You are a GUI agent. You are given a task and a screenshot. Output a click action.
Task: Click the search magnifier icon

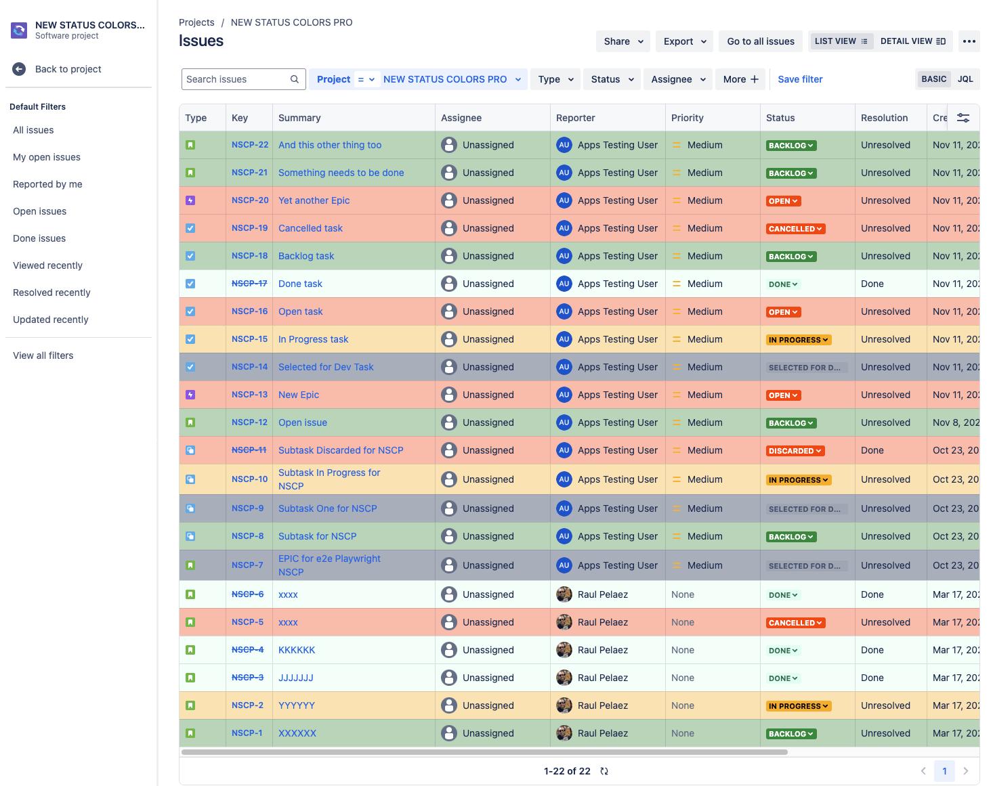(x=295, y=79)
